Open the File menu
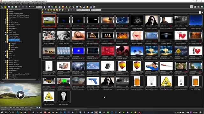204x114 pixels. [x=2, y=4]
